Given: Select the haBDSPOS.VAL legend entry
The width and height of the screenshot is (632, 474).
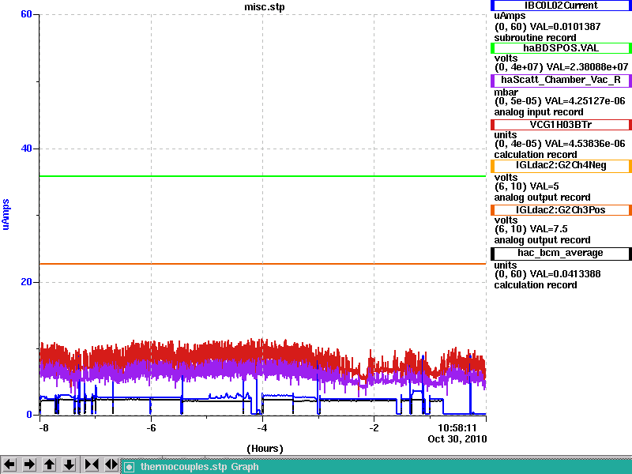Looking at the screenshot, I should (x=561, y=48).
